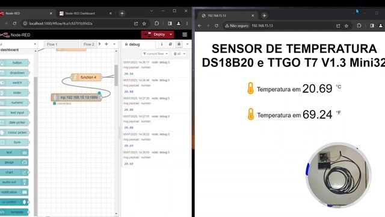Open the current flow filter dropdown

155,54
